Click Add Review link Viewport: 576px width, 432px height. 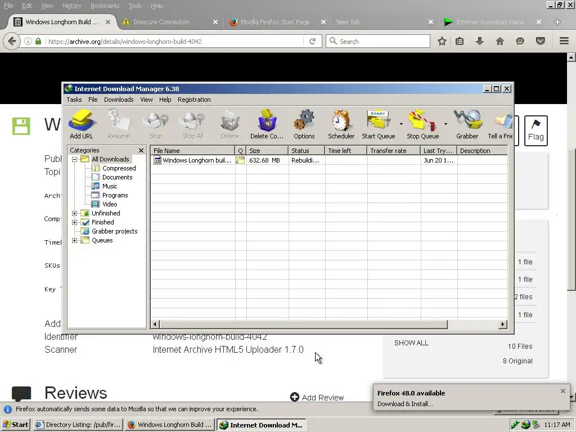317,398
